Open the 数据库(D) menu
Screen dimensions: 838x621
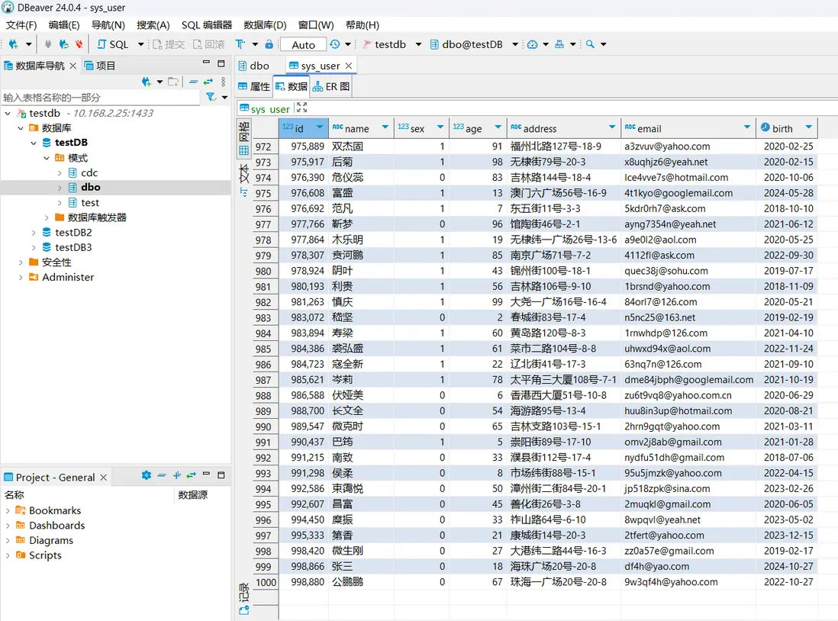click(265, 25)
